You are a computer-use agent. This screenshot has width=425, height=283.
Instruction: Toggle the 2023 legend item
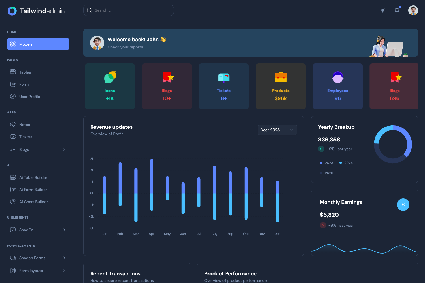[326, 163]
